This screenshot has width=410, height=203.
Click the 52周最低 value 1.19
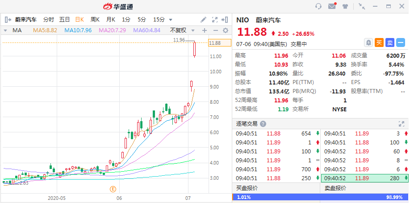pyautogui.click(x=283, y=109)
